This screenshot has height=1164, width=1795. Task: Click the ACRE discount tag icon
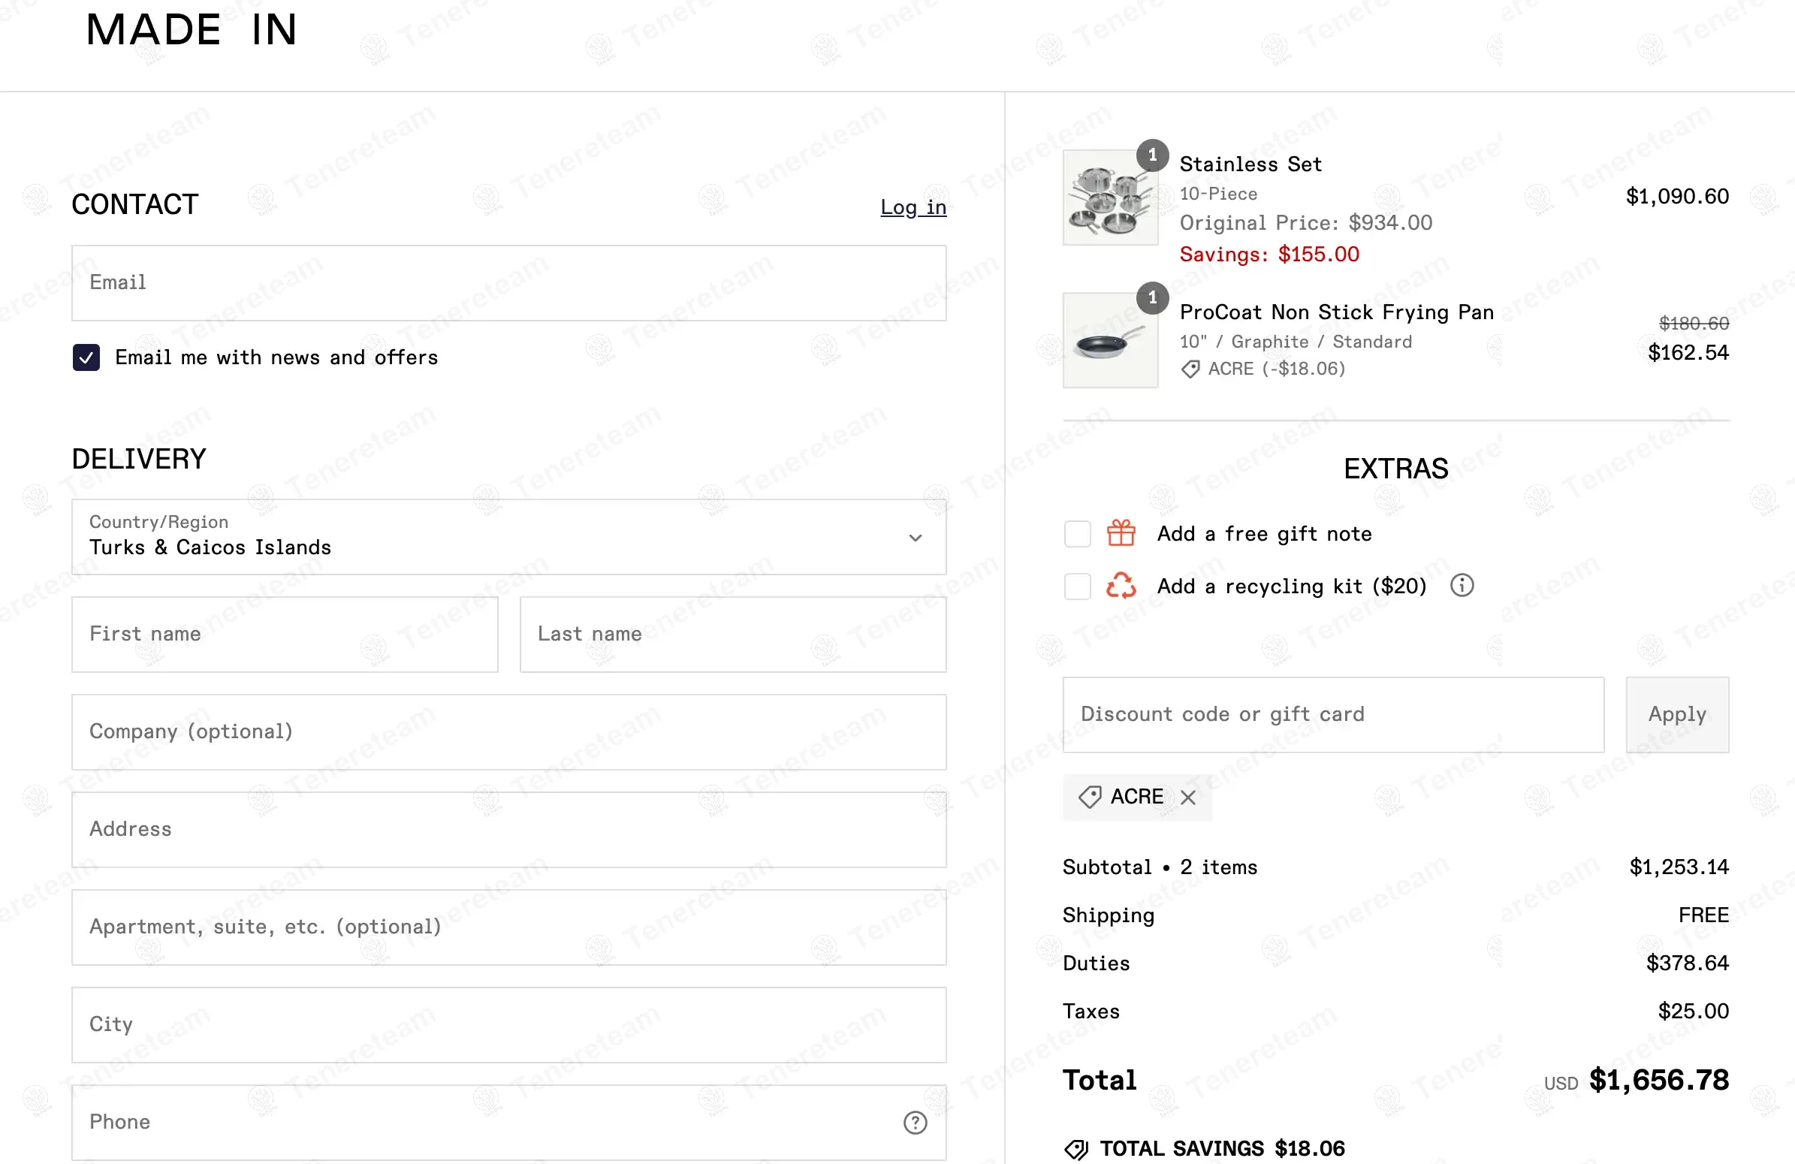coord(1090,797)
